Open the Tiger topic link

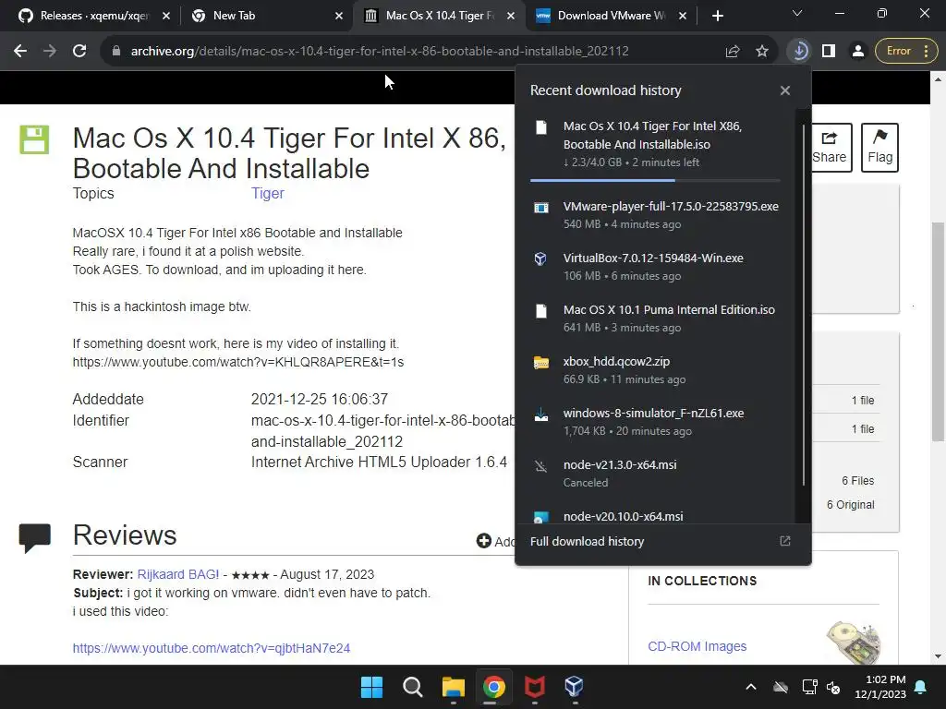point(267,194)
